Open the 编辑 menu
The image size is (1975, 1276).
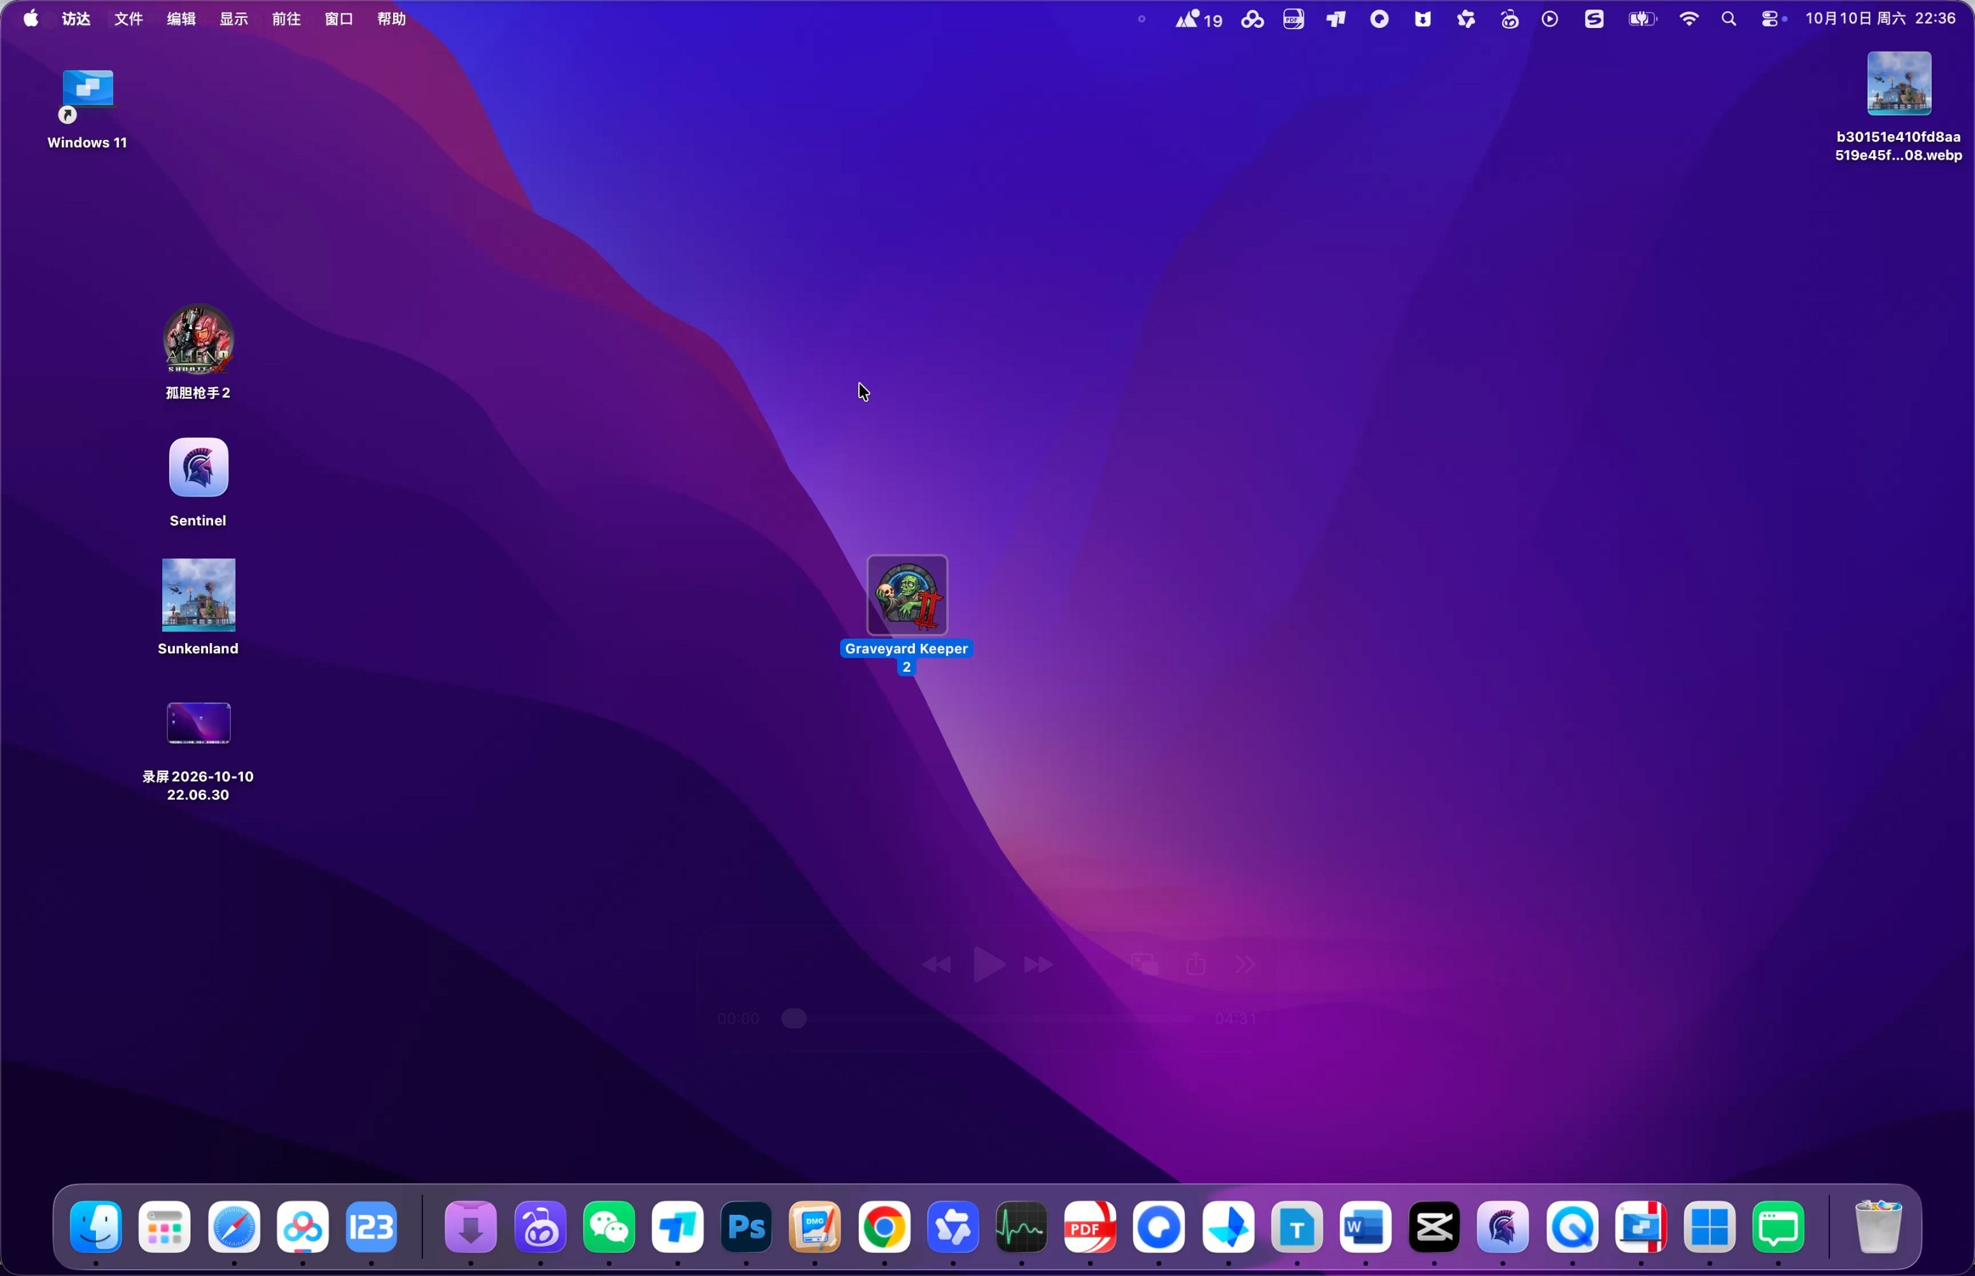pos(181,18)
